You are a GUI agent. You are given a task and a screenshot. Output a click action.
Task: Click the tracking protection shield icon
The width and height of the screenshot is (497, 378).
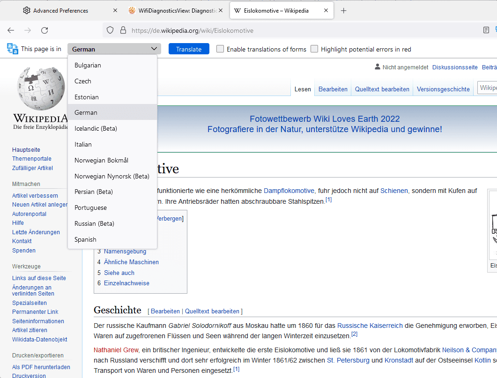pyautogui.click(x=110, y=30)
